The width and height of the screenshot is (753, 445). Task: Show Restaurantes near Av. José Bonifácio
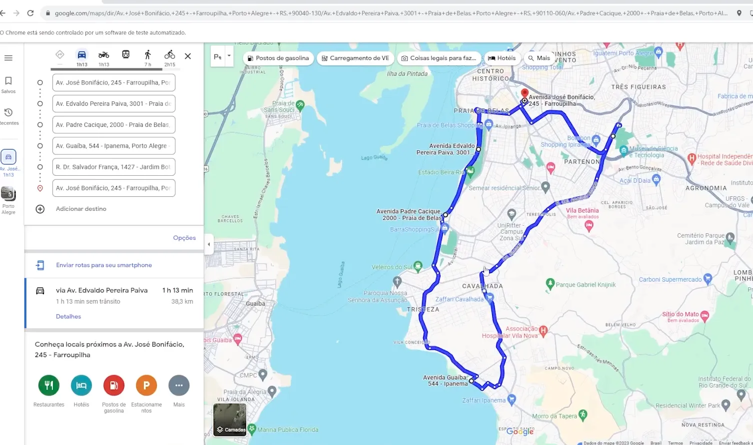coord(48,385)
